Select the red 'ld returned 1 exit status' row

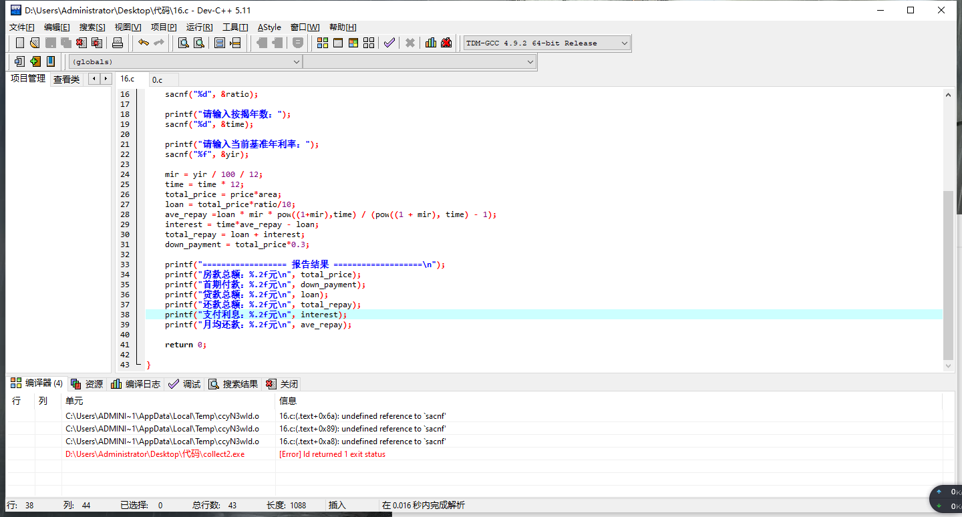(x=474, y=454)
